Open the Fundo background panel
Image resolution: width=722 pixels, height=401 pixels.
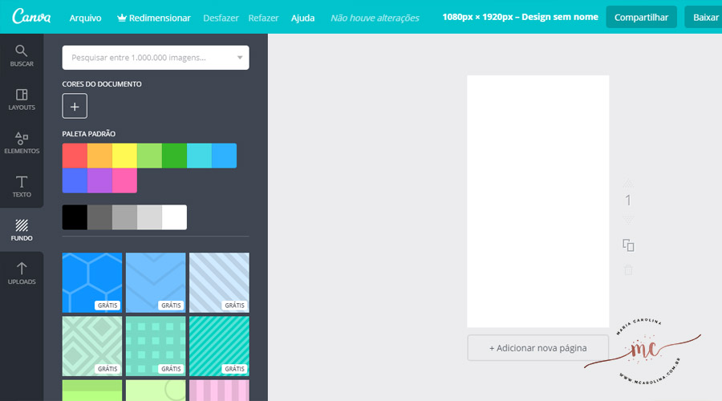point(22,230)
